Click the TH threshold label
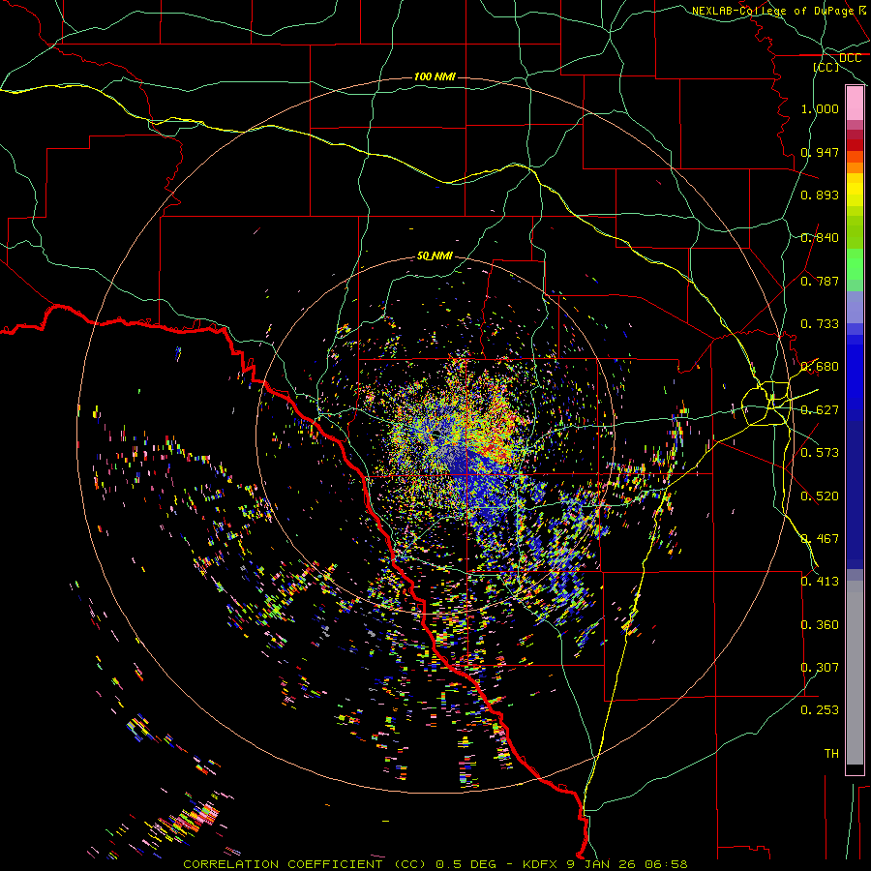871x871 pixels. (831, 754)
